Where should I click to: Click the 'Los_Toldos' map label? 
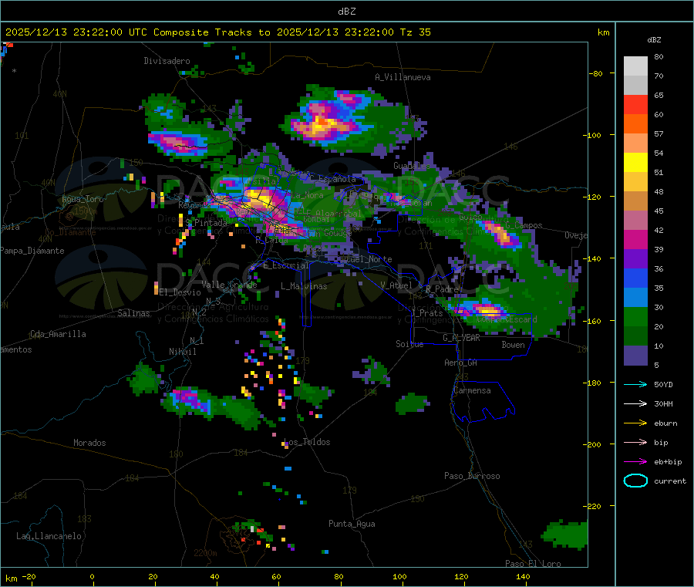coord(307,442)
